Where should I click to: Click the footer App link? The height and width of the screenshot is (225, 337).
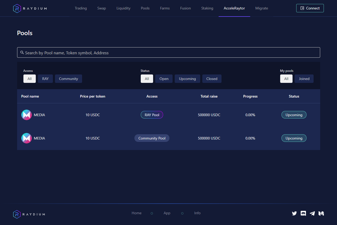pyautogui.click(x=167, y=213)
